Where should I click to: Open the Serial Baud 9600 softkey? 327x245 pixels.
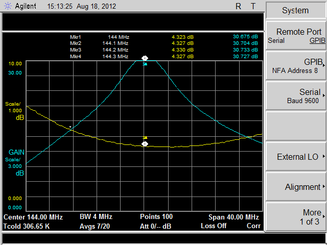tap(296, 96)
